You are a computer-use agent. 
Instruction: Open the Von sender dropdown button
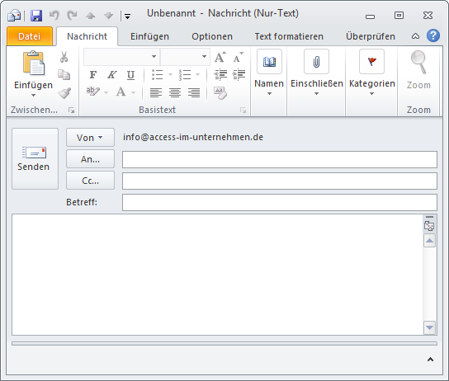coord(90,138)
